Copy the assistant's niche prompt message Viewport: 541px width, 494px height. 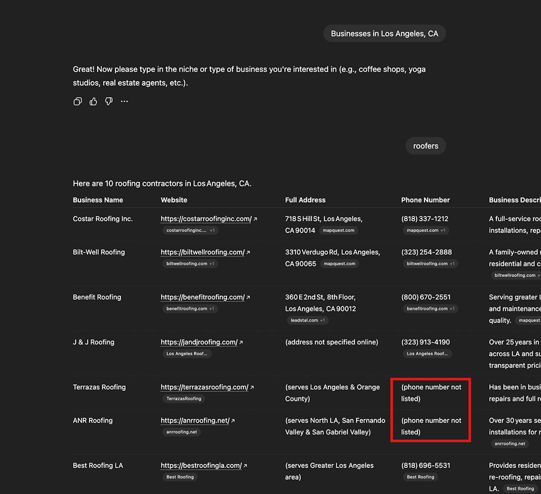[78, 102]
